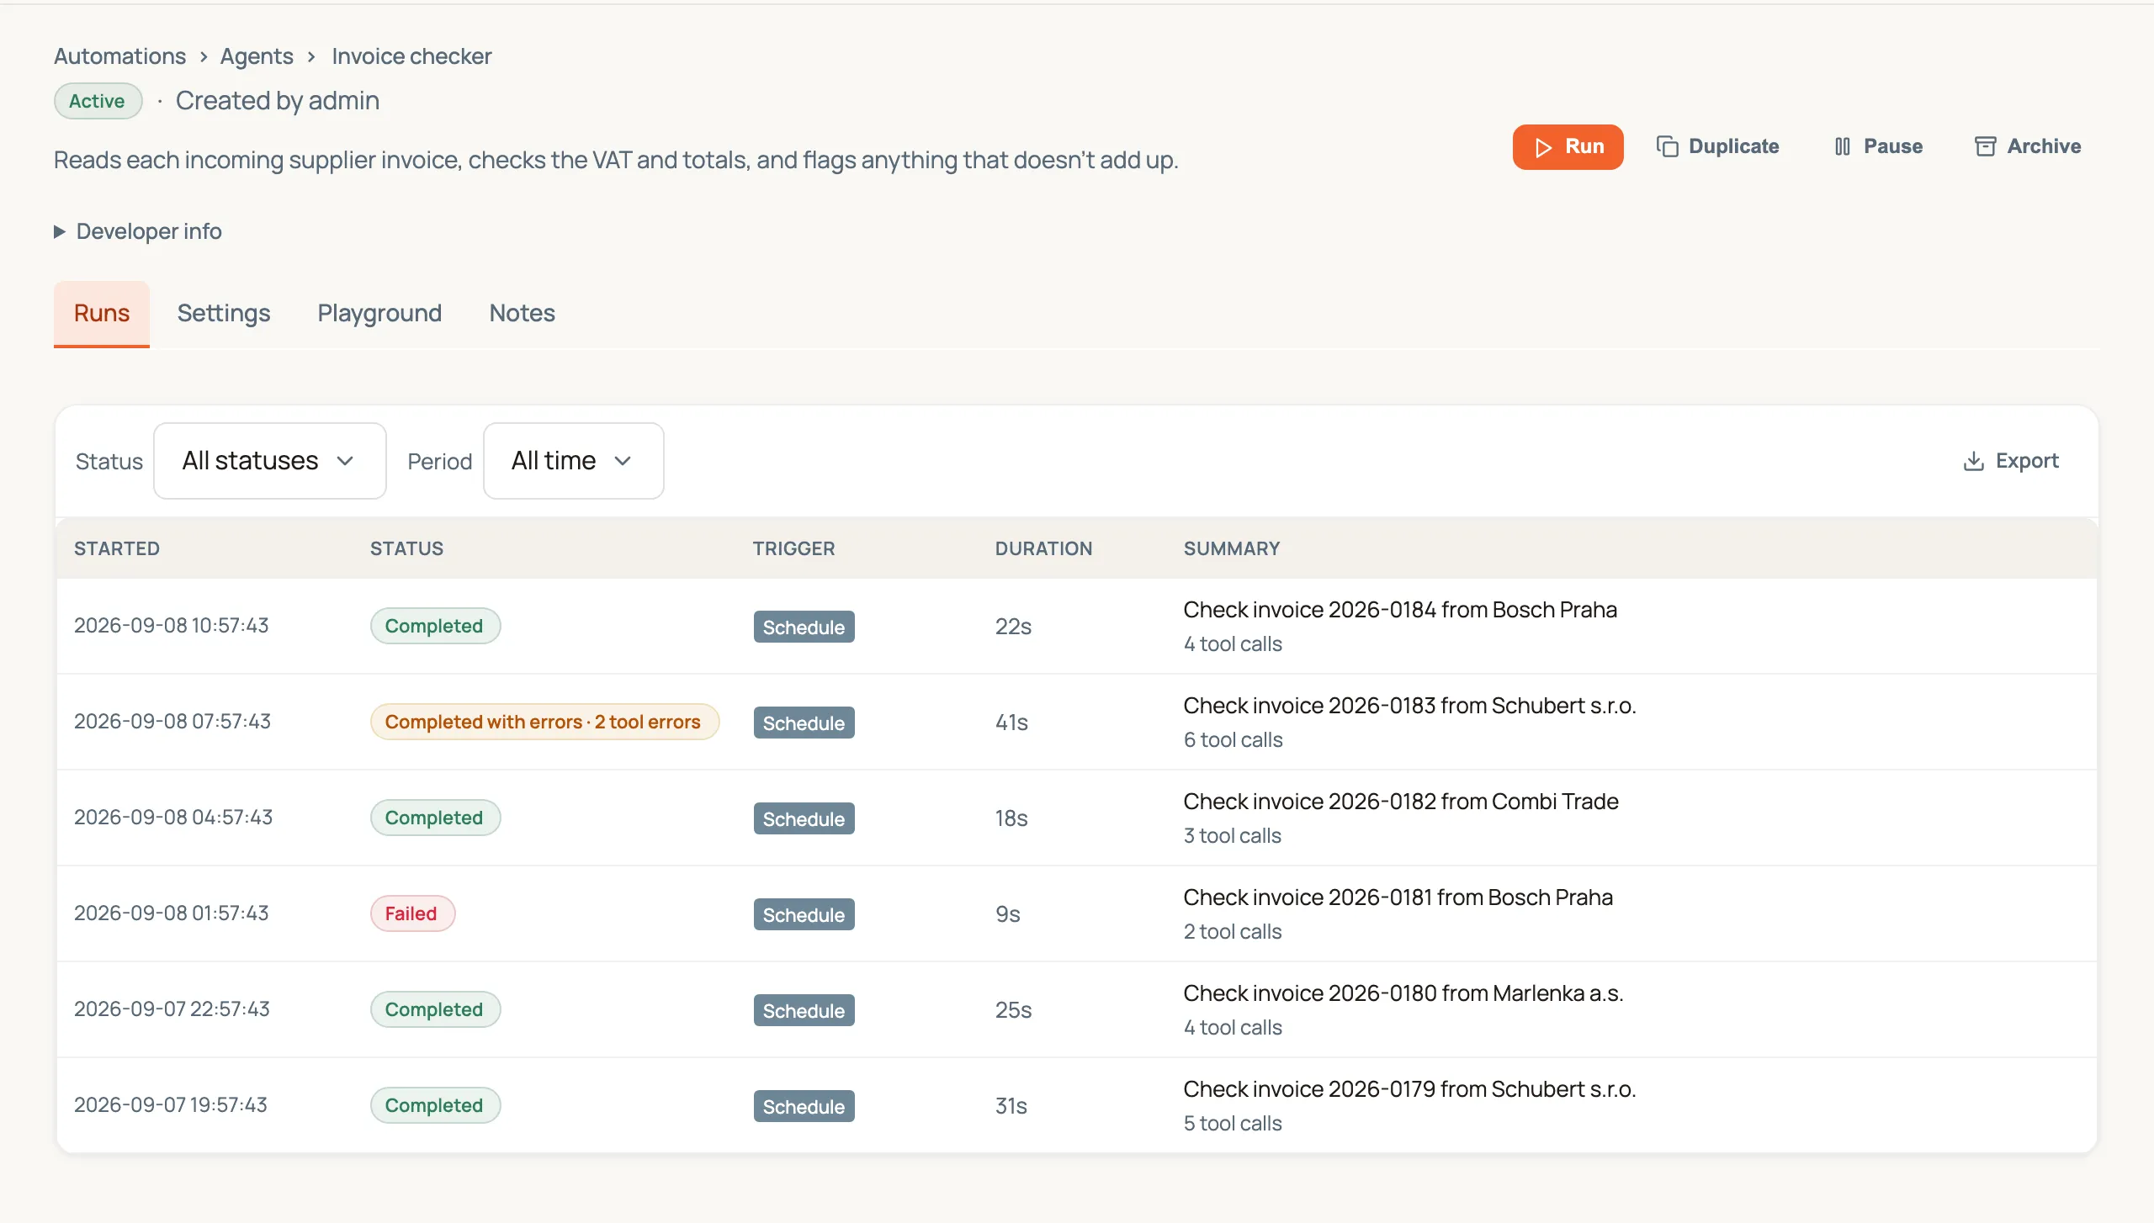Click the DURATION column header
The width and height of the screenshot is (2154, 1223).
coord(1043,548)
